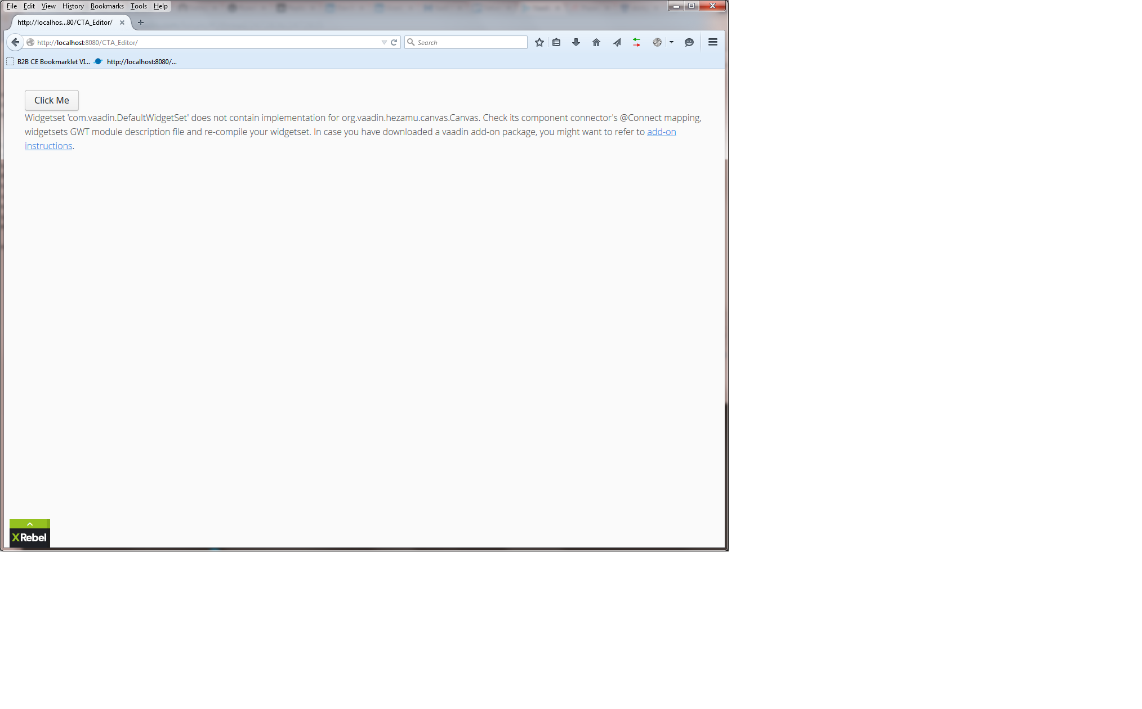Image resolution: width=1142 pixels, height=709 pixels.
Task: Expand the XRebel toolbar chevron
Action: click(x=30, y=524)
